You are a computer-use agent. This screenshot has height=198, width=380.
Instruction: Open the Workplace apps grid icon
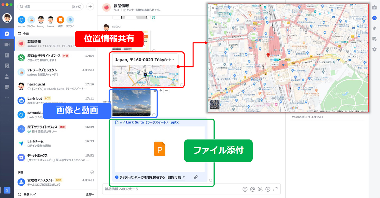pyautogui.click(x=7, y=87)
